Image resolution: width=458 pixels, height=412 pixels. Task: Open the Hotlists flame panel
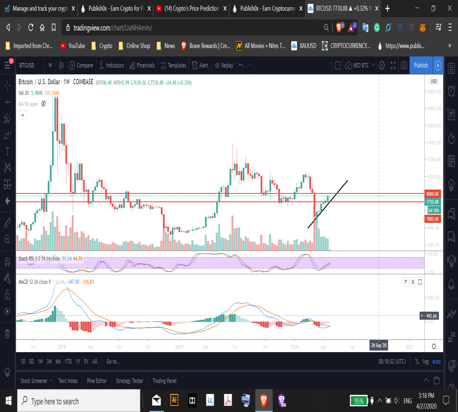click(x=451, y=137)
